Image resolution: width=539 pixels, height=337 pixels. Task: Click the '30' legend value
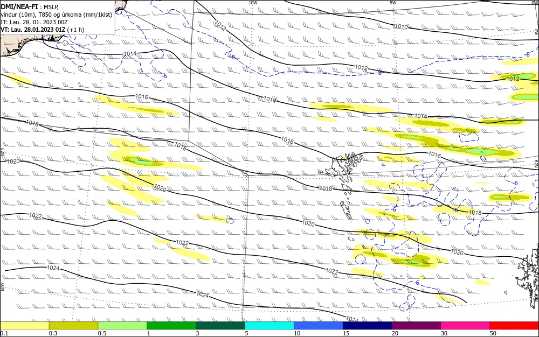[x=444, y=333]
